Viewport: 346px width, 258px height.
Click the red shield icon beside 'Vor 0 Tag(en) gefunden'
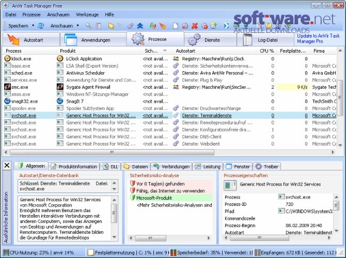pos(133,184)
